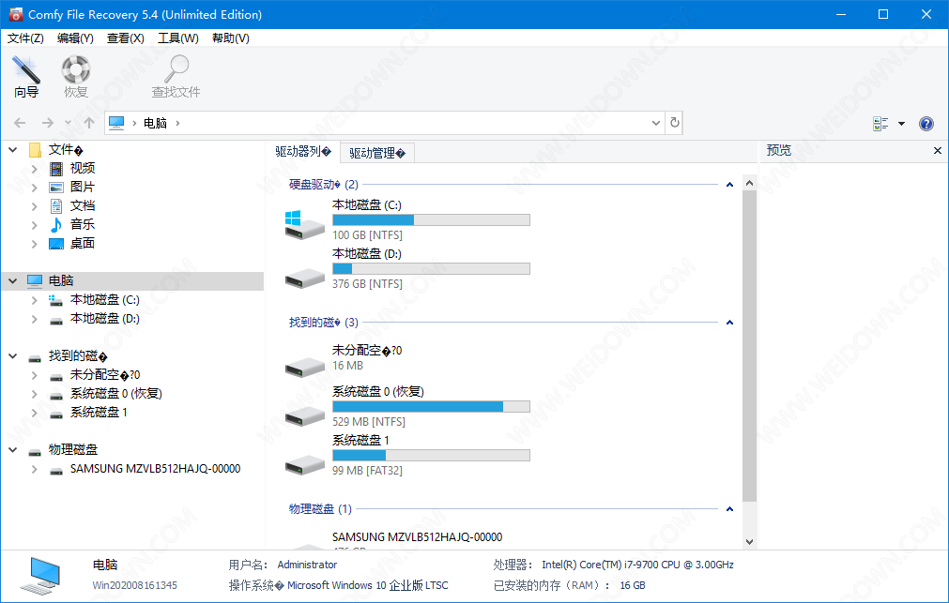949x603 pixels.
Task: Click the computer icon in address bar
Action: (116, 123)
